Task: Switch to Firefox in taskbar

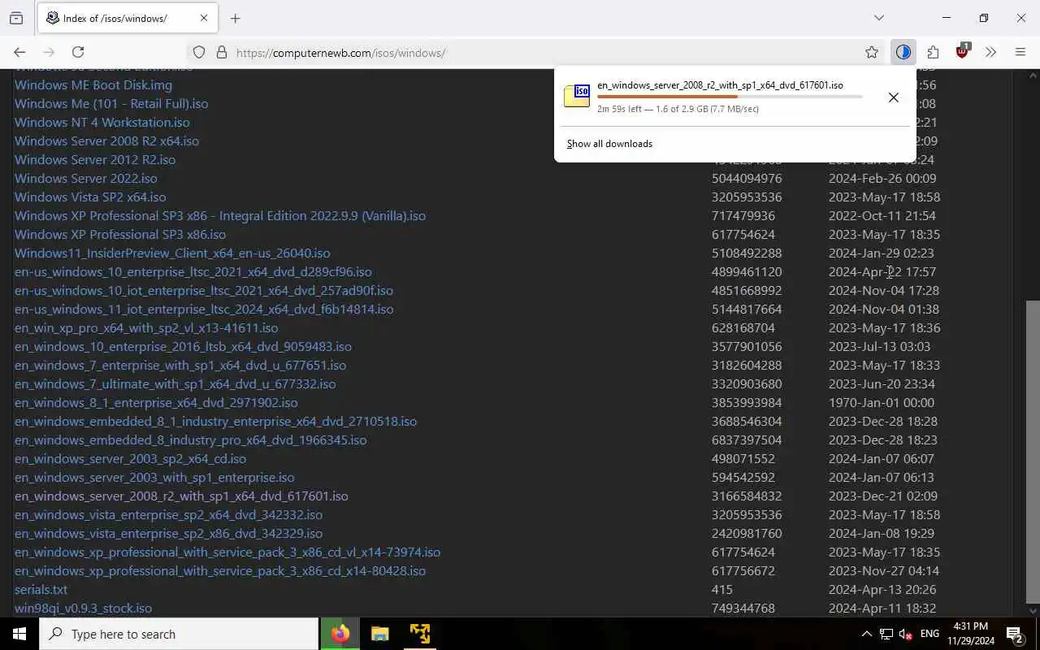Action: tap(340, 634)
